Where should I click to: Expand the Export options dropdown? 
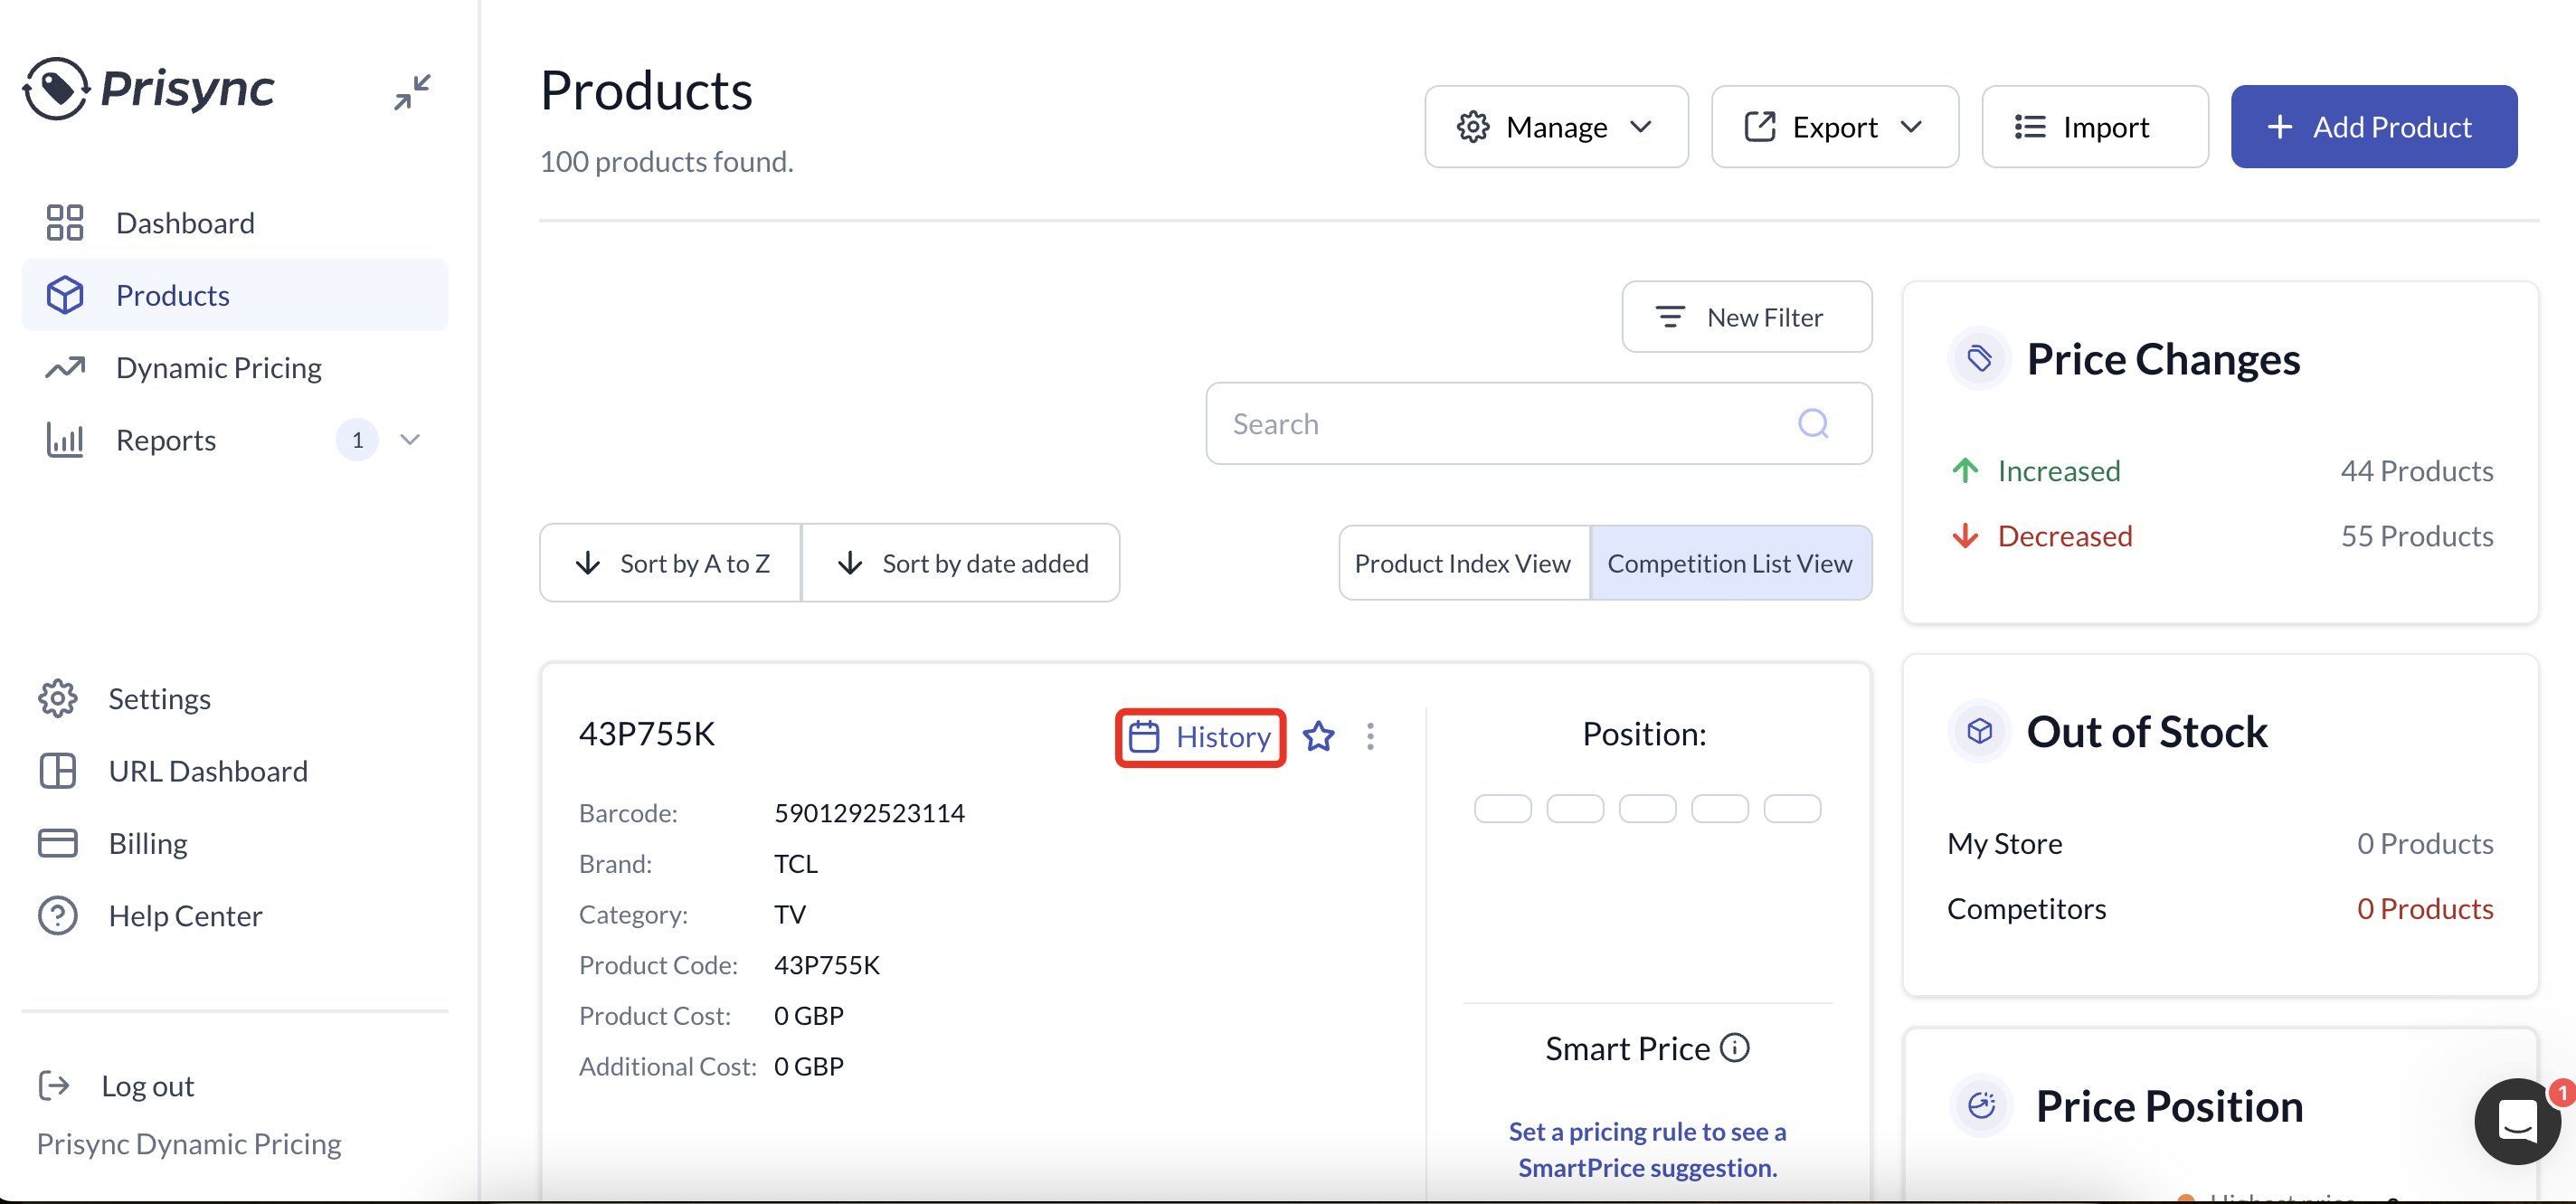click(x=1835, y=126)
